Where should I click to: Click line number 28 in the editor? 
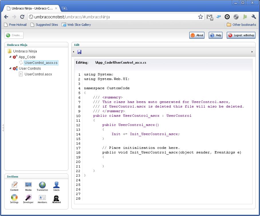(x=78, y=199)
